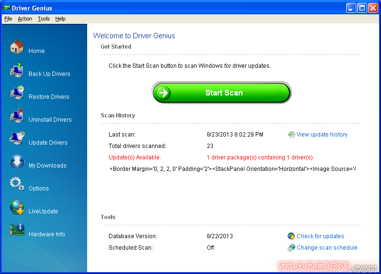Screen dimensions: 381x274
Task: Open Change scan schedule link
Action: tap(327, 248)
